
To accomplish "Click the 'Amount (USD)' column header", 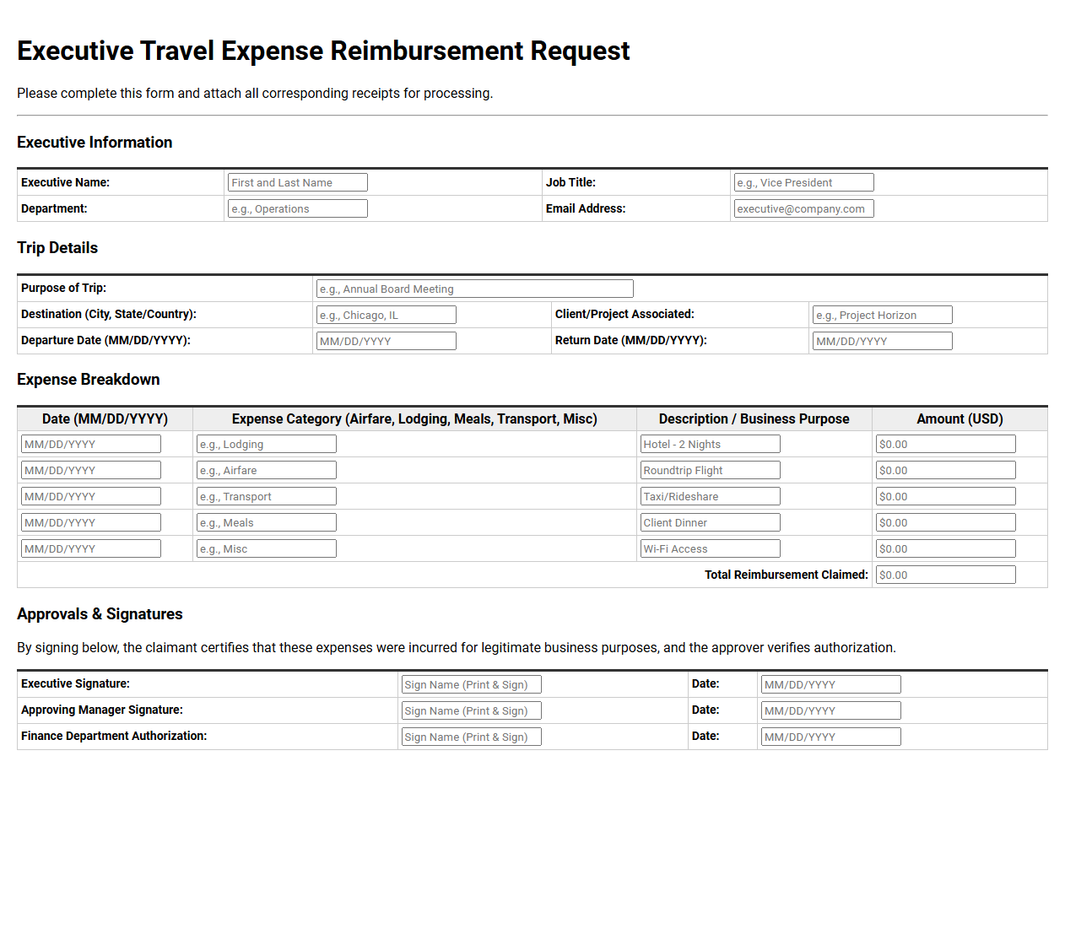I will (x=960, y=418).
